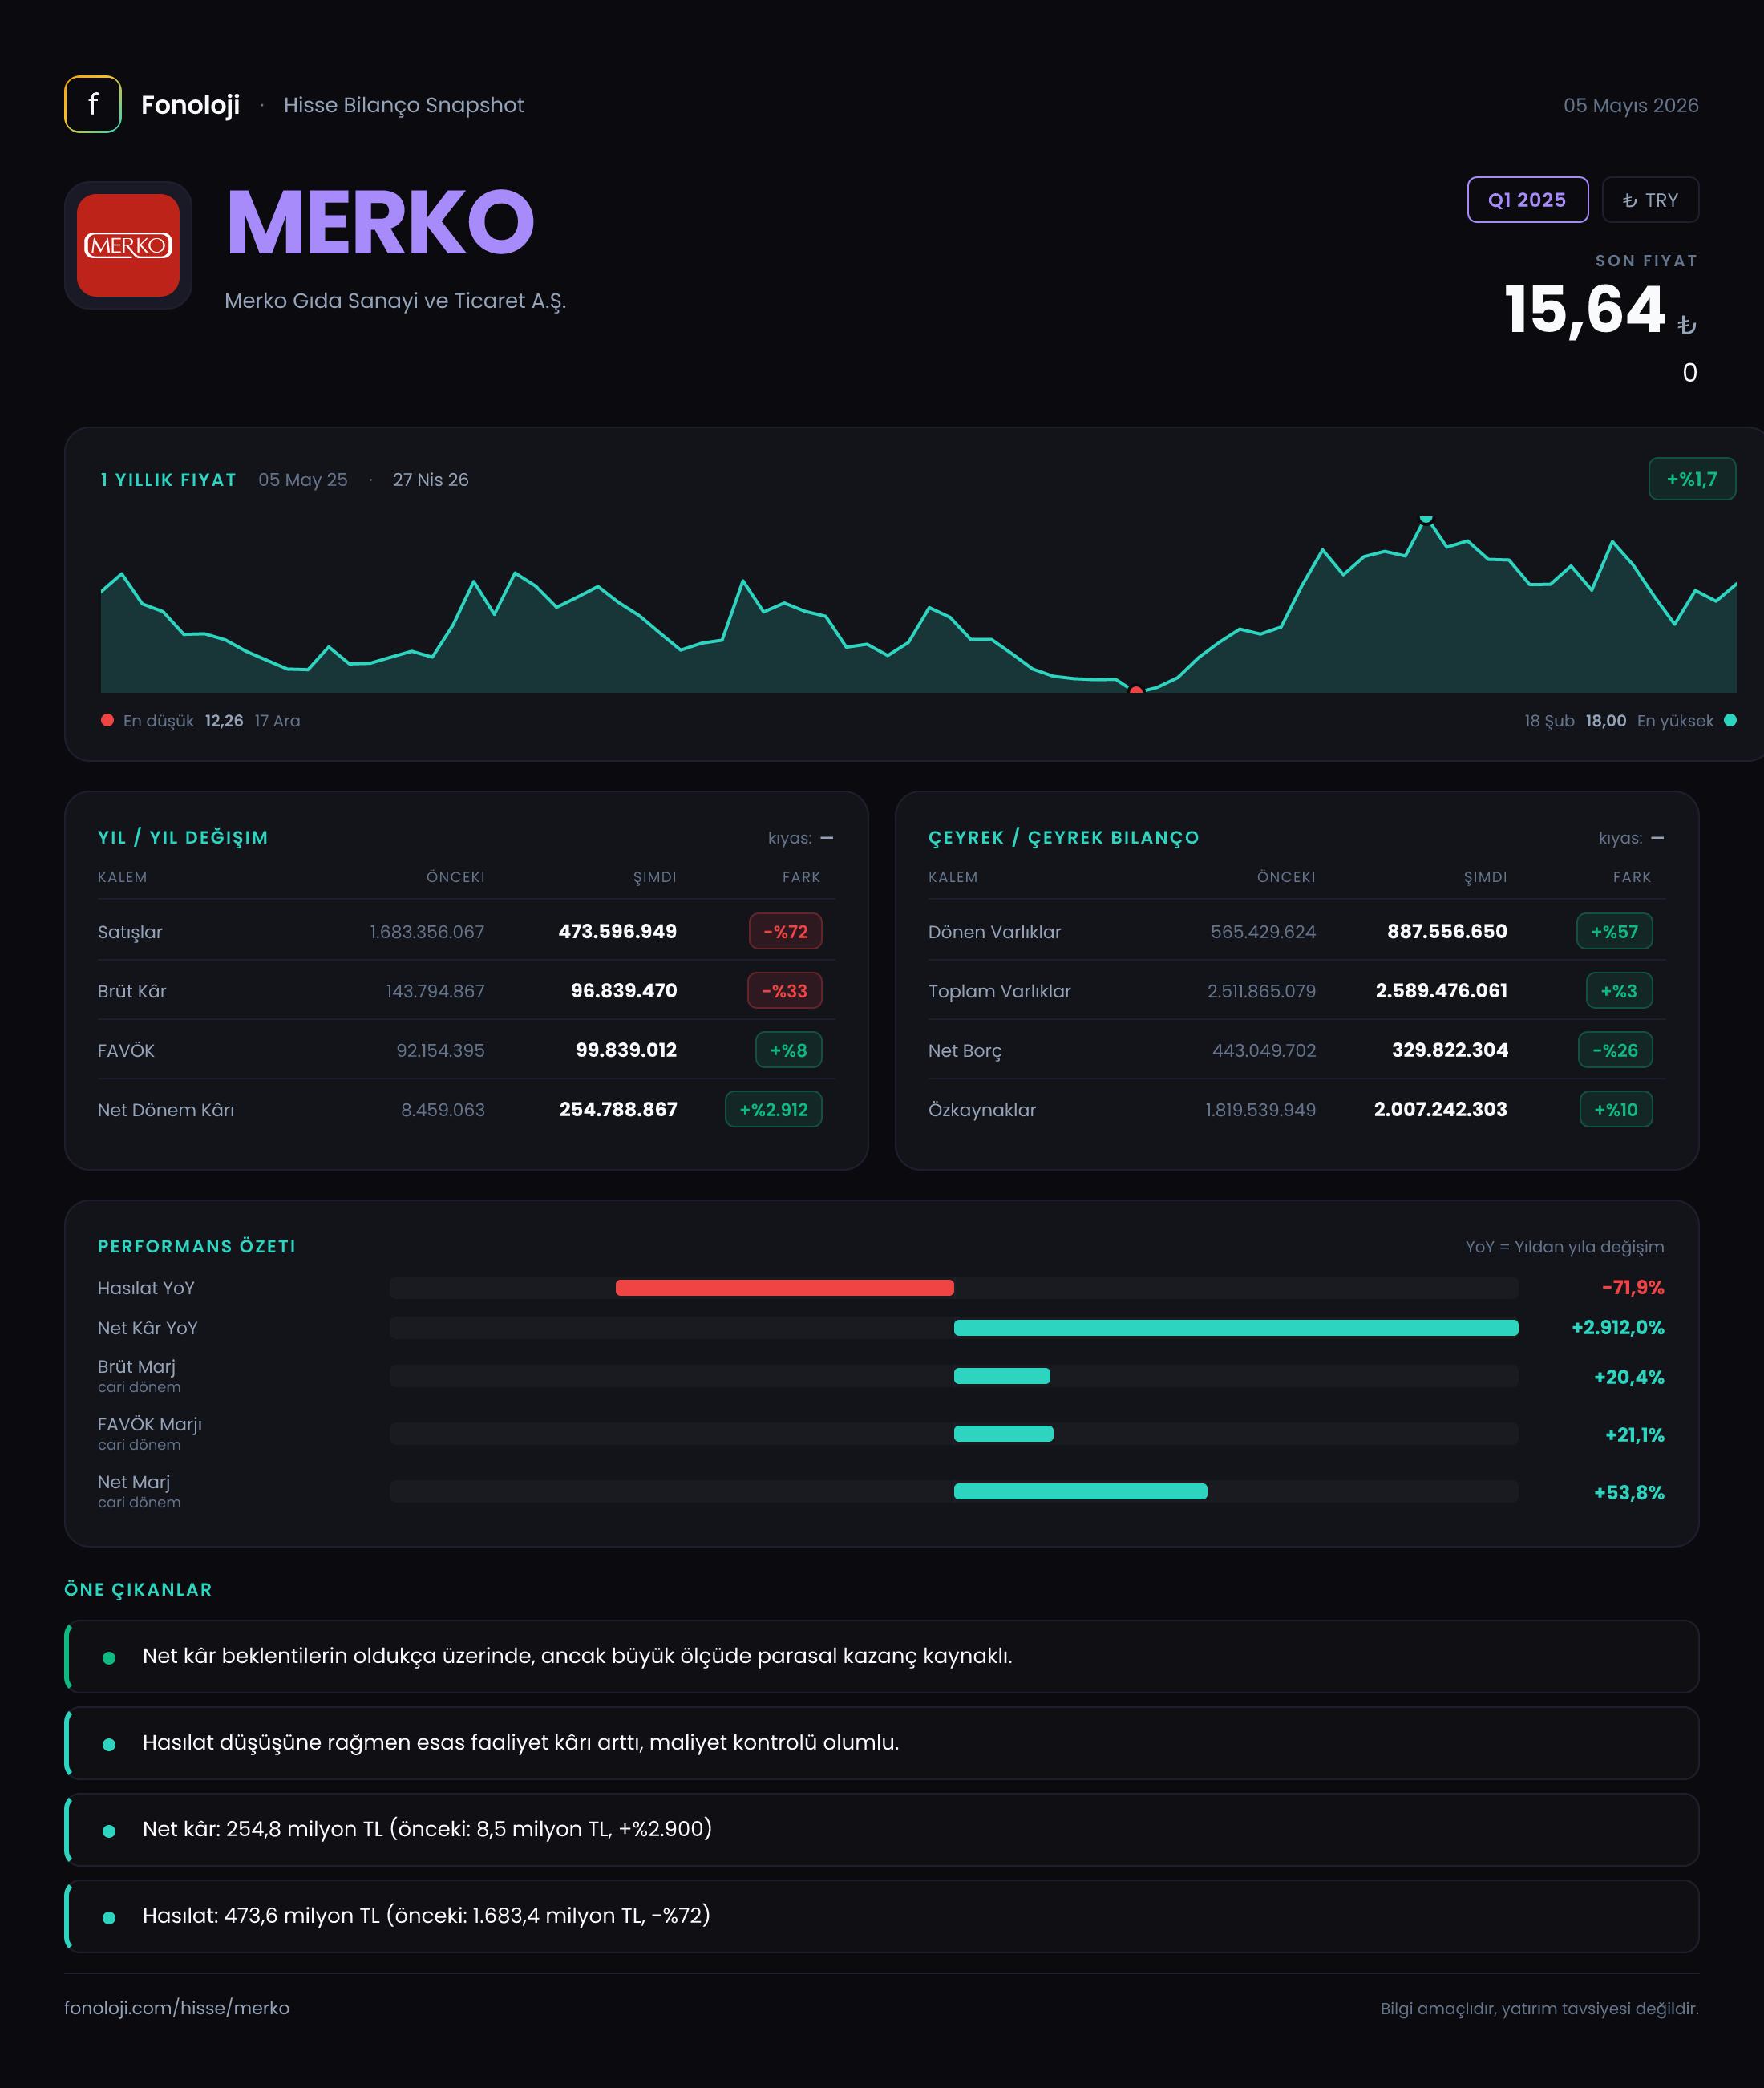The height and width of the screenshot is (2088, 1764).
Task: Click the 'YIL / YIL DEĞIŞIM' heading
Action: [183, 838]
